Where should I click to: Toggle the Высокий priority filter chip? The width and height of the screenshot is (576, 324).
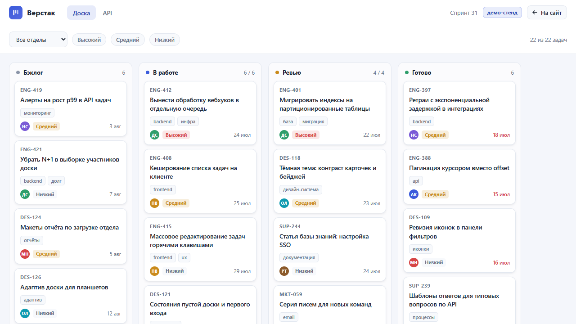[89, 40]
